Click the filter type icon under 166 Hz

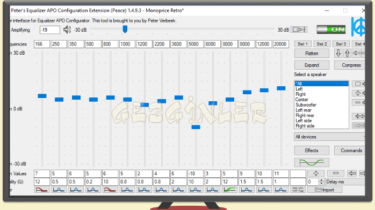pyautogui.click(x=41, y=190)
